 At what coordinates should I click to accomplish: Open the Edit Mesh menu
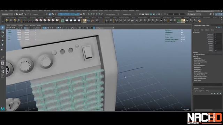click(47, 11)
